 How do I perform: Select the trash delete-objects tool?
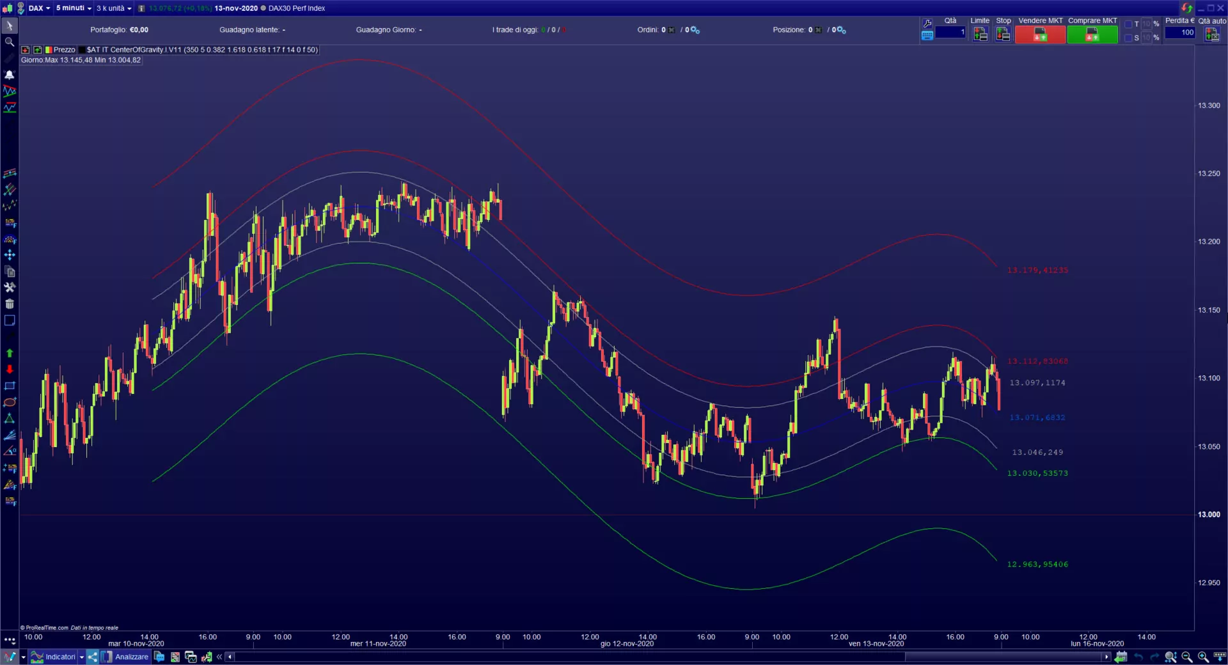10,304
